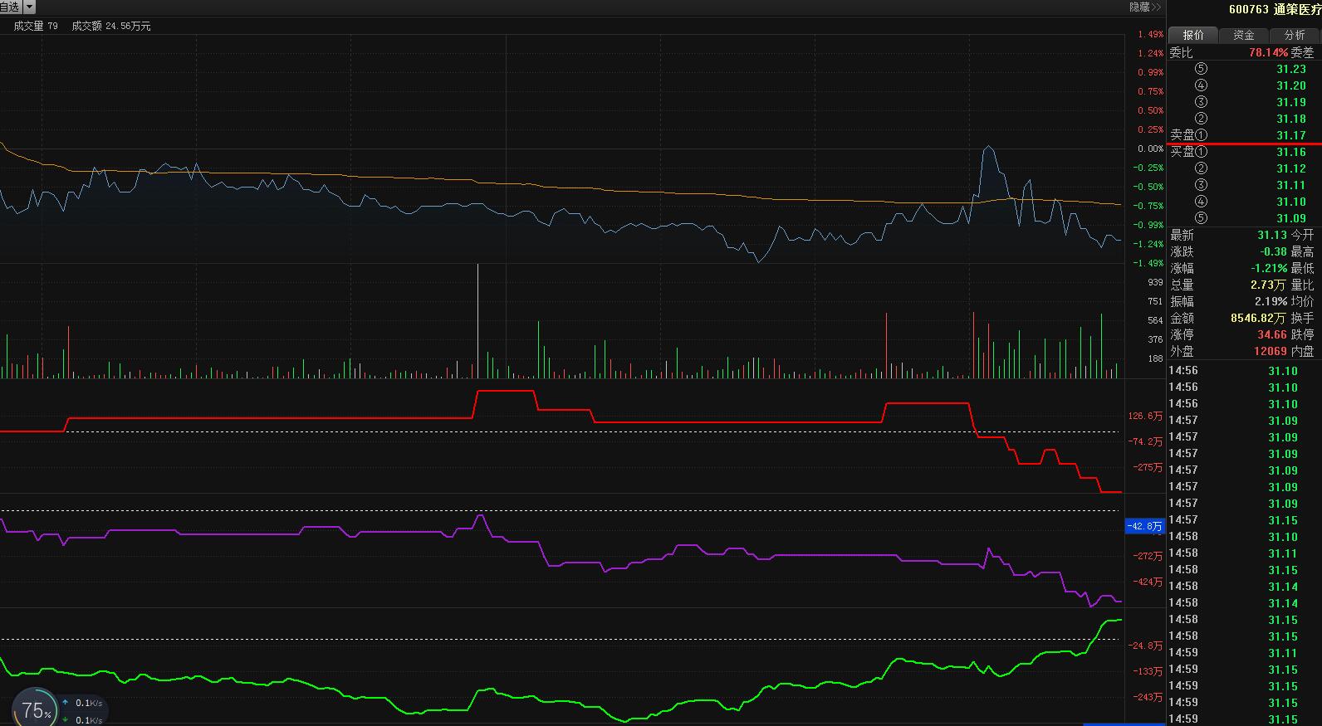
Task: Click the 总量 value 2.73万
Action: coord(1270,285)
